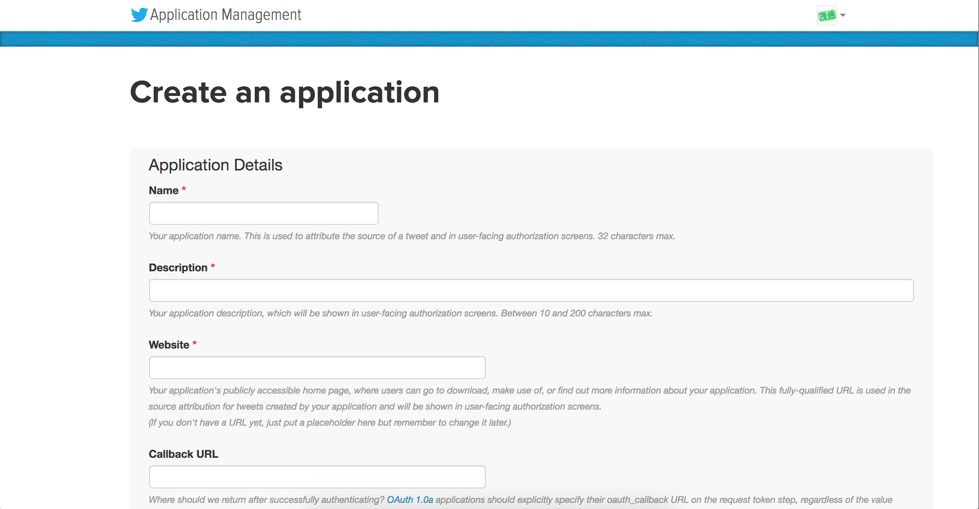Click the placeholder URL note text
The width and height of the screenshot is (979, 509).
(330, 423)
